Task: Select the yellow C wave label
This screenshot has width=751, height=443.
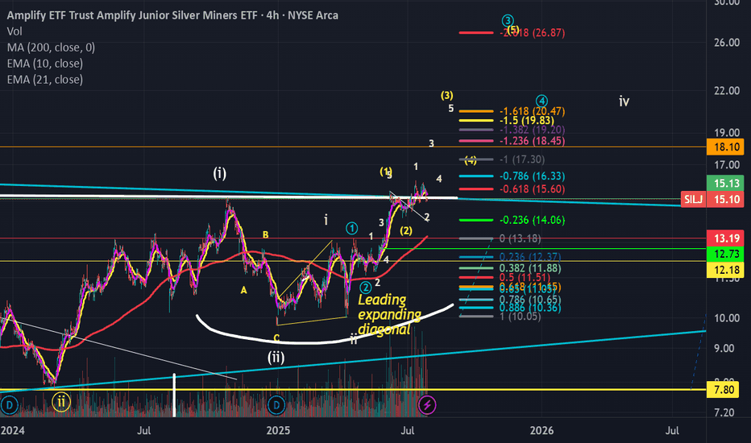Action: [x=276, y=338]
